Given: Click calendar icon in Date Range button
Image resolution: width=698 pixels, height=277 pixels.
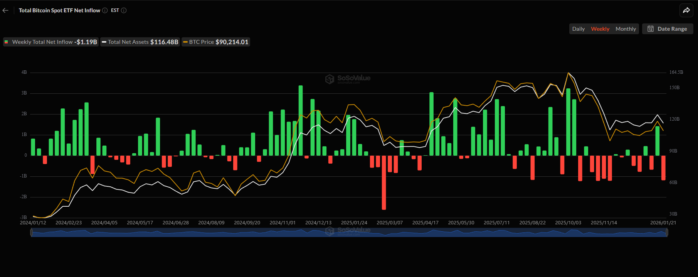Looking at the screenshot, I should click(x=651, y=29).
